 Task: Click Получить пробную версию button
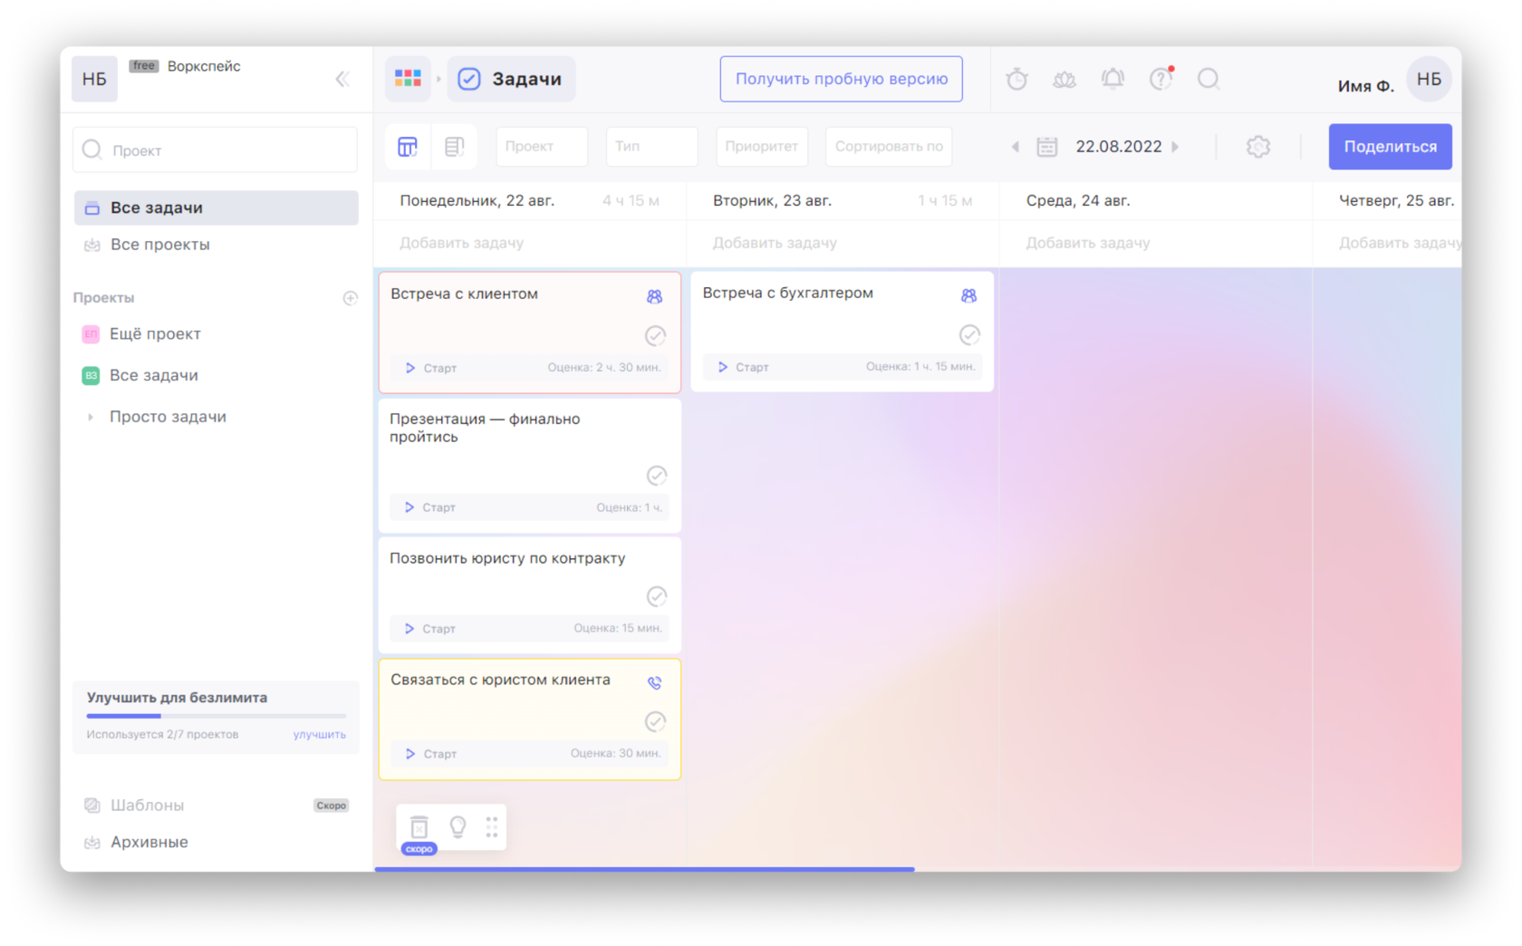tap(842, 79)
